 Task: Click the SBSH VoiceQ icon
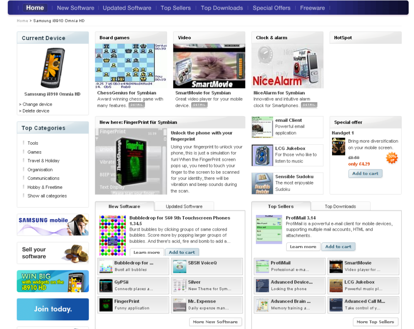[180, 267]
